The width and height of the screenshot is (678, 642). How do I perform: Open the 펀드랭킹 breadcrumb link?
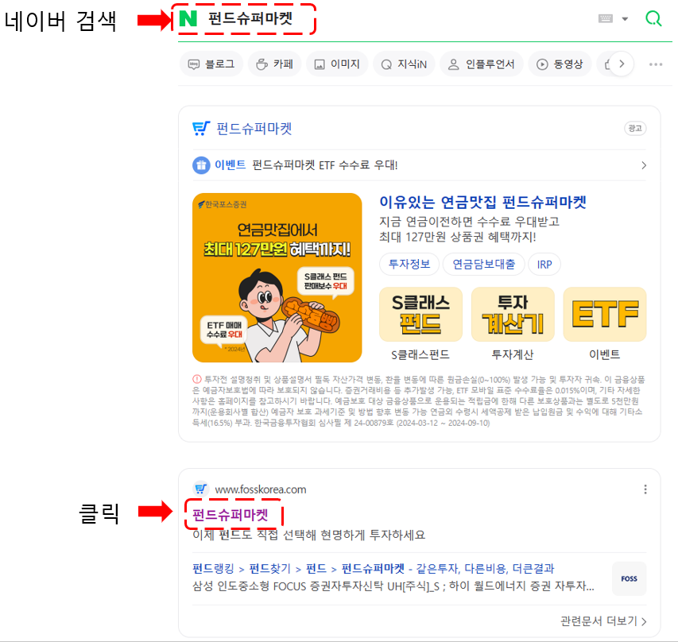(213, 568)
